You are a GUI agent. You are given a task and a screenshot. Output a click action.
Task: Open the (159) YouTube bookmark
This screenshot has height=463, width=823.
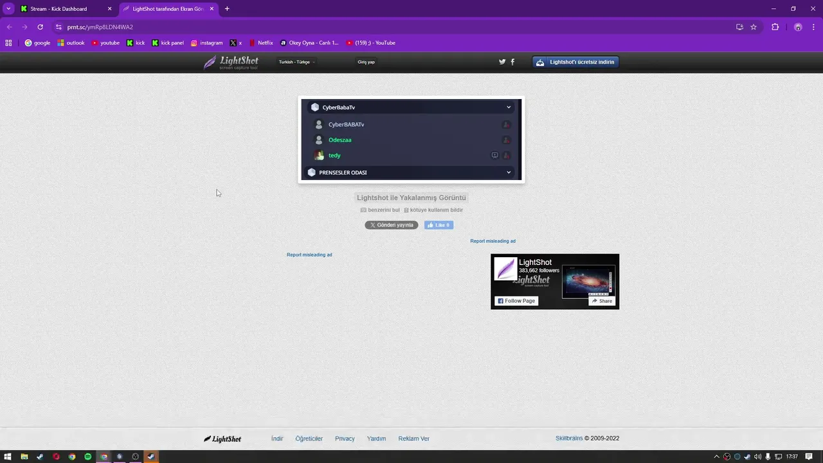coord(370,43)
